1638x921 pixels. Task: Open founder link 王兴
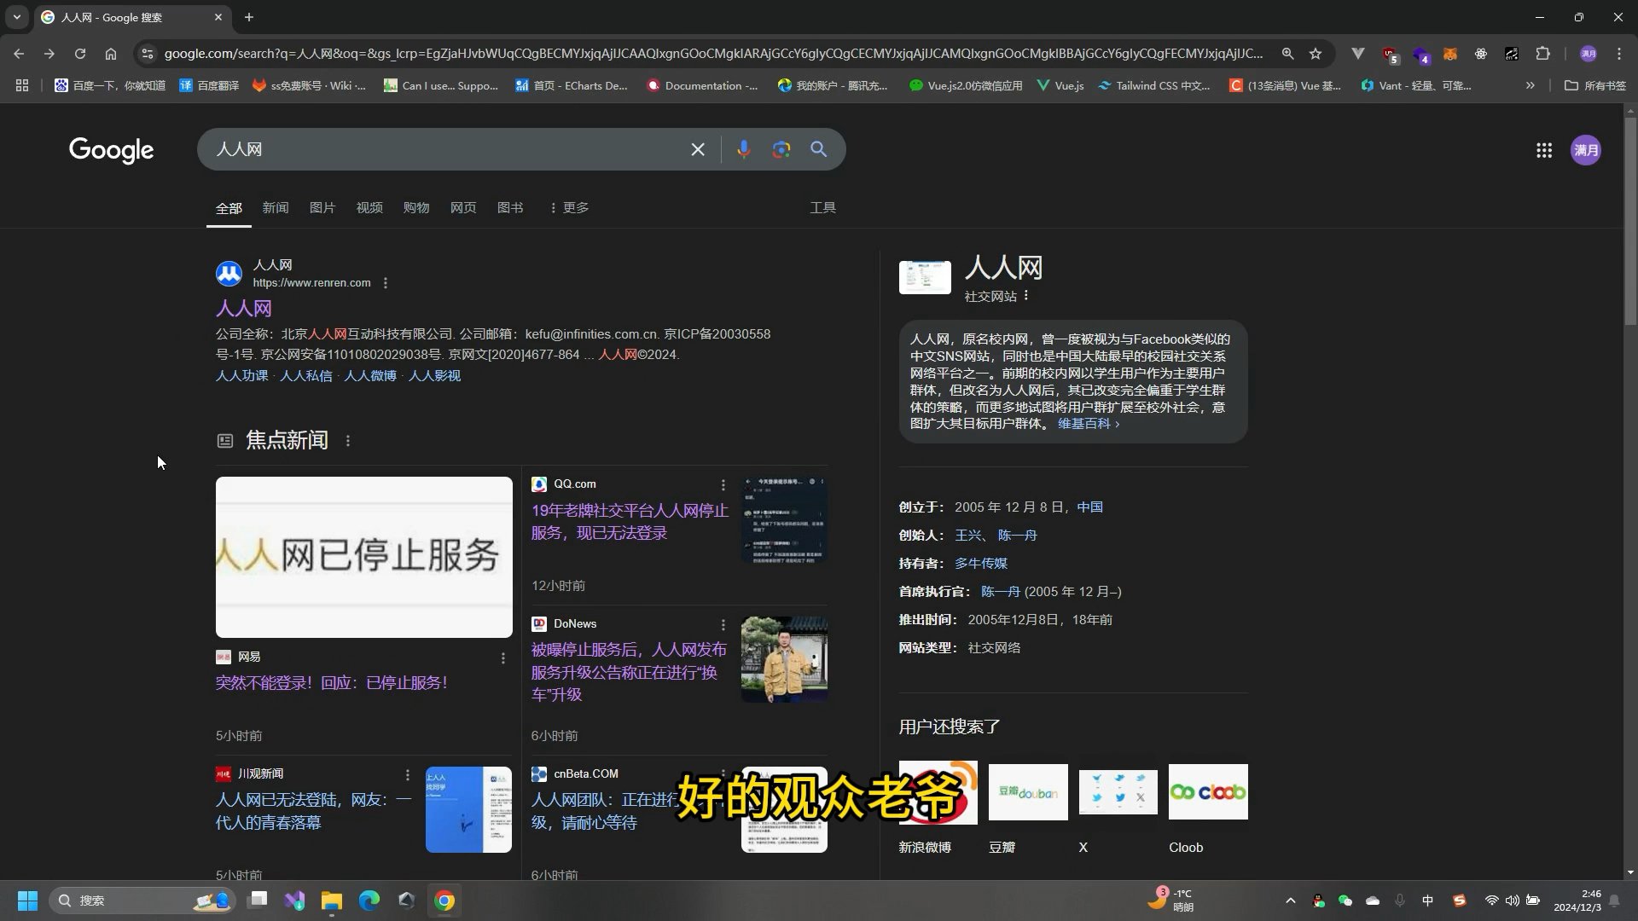pyautogui.click(x=968, y=536)
